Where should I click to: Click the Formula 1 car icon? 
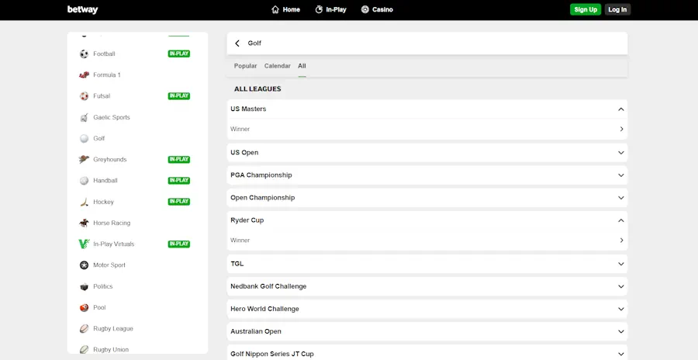click(x=84, y=74)
